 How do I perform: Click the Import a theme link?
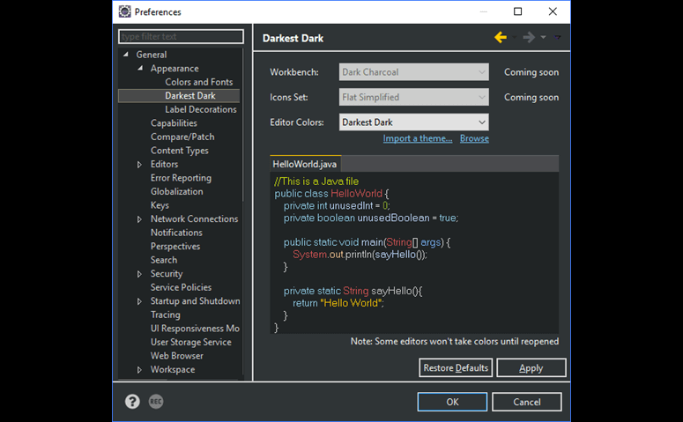[x=418, y=138]
